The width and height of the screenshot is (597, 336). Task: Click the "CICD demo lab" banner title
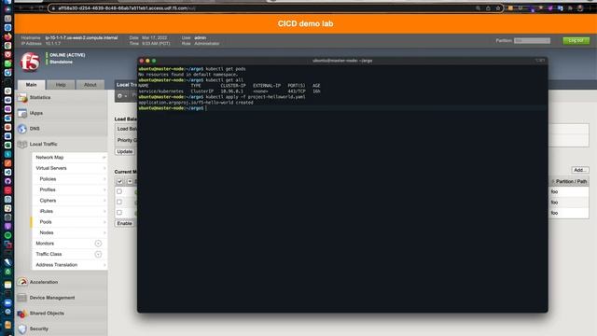[x=305, y=23]
